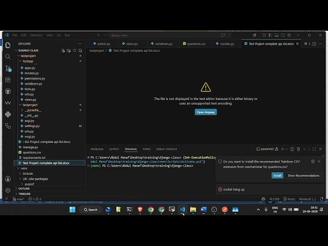Close the terminal panel

click(320, 149)
